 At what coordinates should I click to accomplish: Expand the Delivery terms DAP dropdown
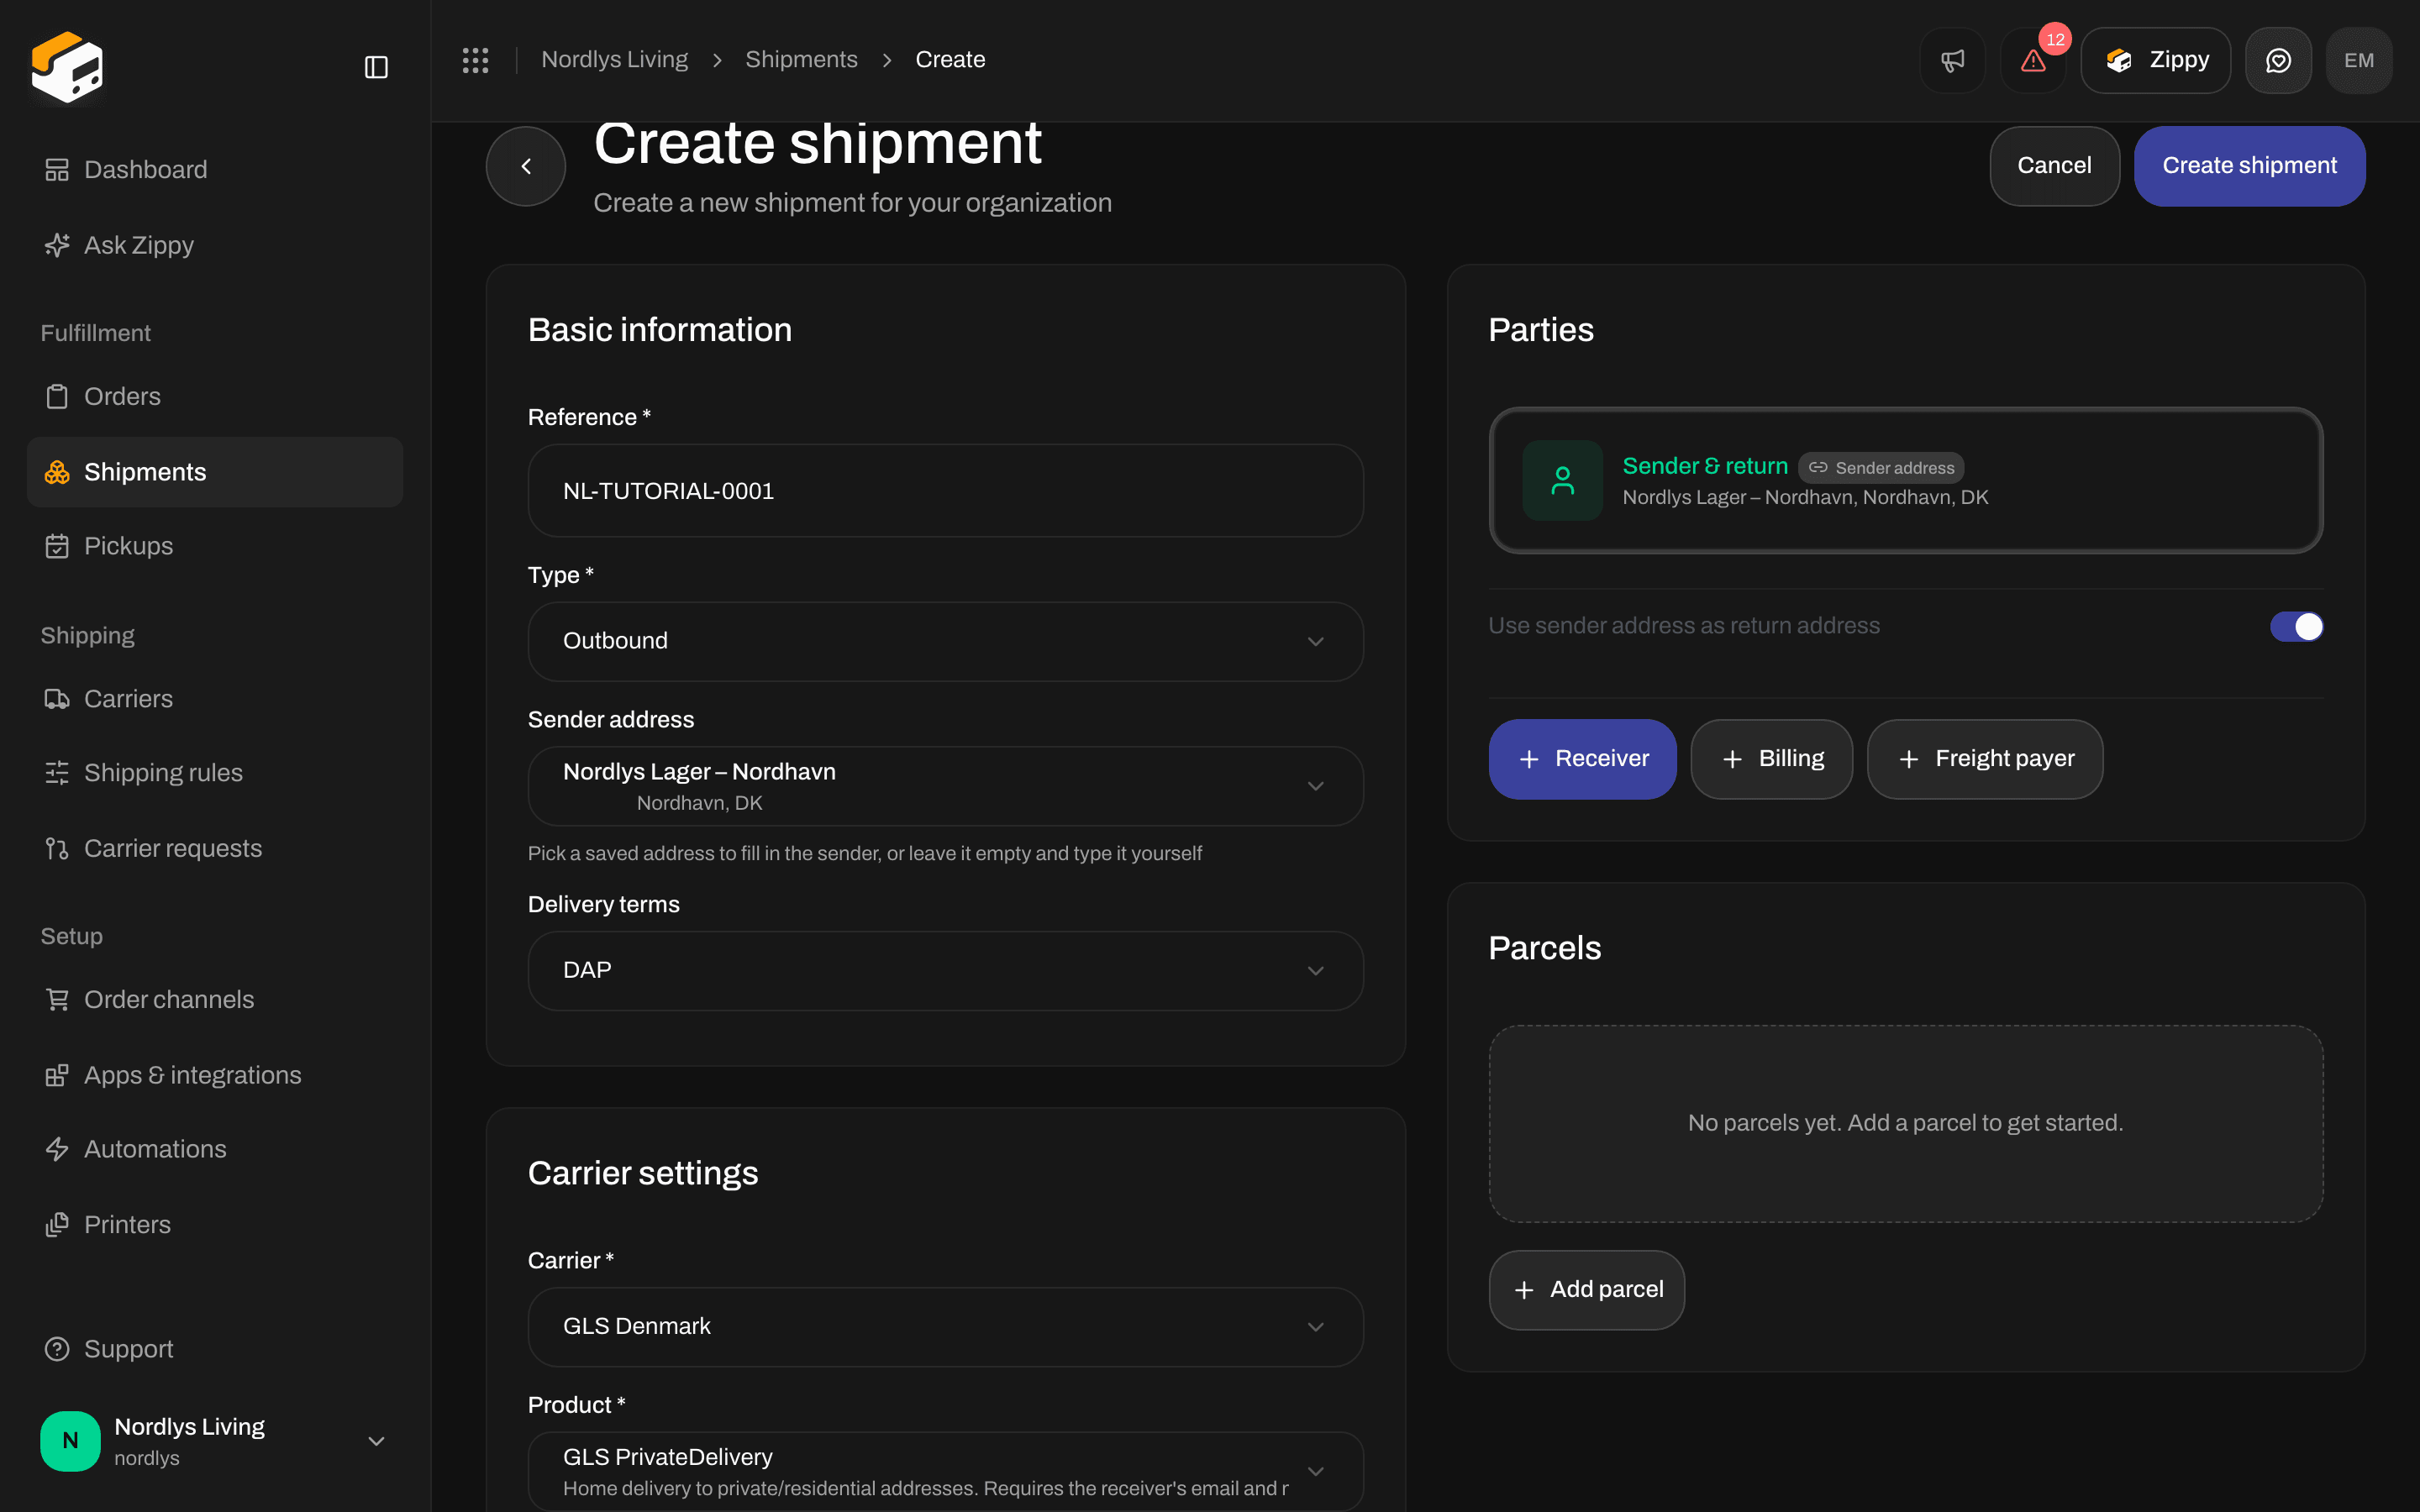pyautogui.click(x=945, y=970)
